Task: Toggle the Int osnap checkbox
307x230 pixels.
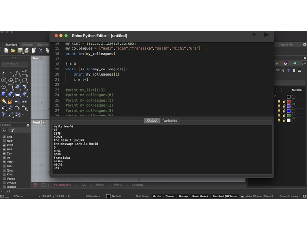Action: coord(4,158)
